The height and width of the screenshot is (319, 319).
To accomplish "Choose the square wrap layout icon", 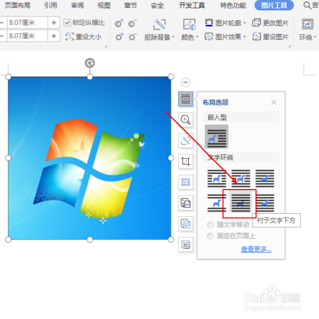I will [217, 179].
